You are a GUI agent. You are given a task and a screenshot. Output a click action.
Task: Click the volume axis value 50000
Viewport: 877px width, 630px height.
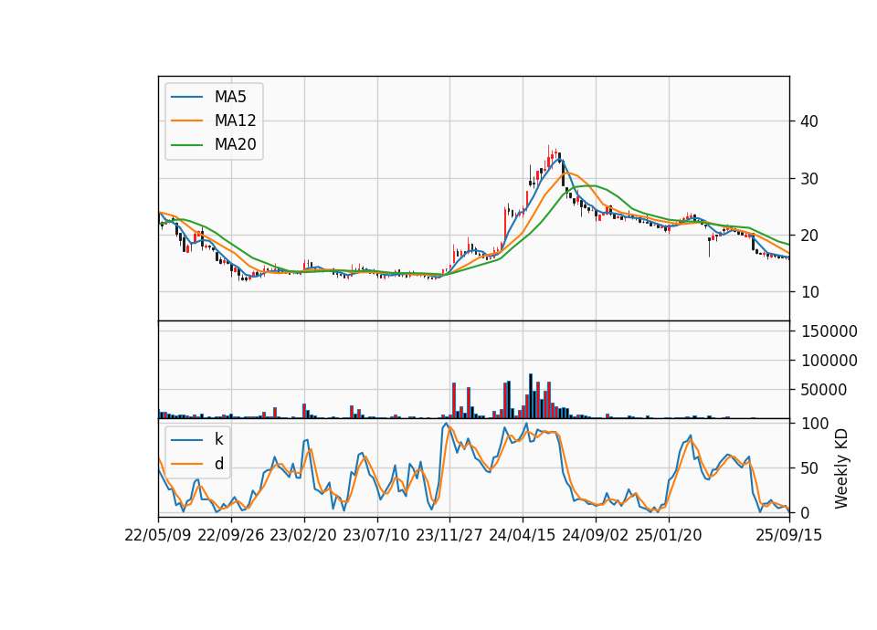point(824,390)
